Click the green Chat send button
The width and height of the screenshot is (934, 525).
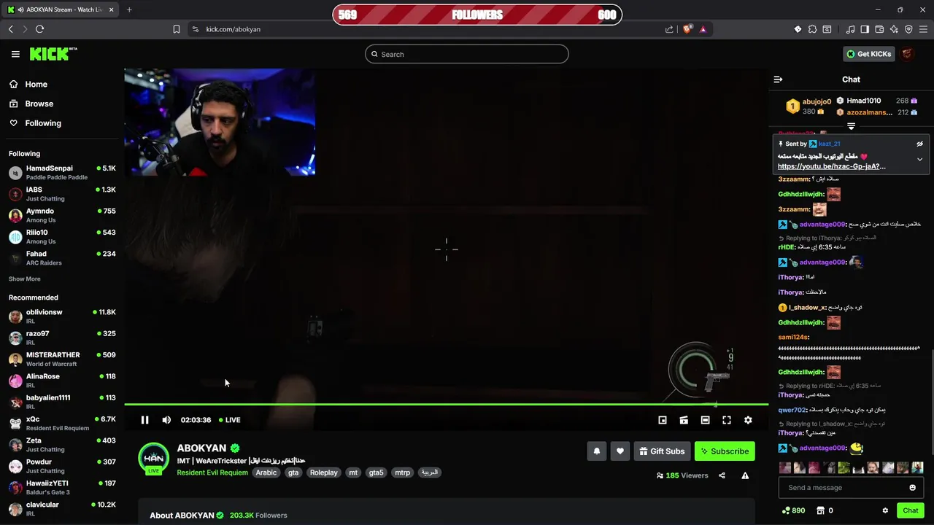910,510
